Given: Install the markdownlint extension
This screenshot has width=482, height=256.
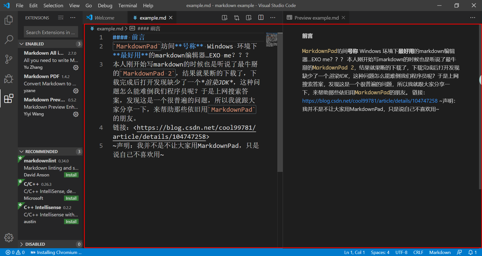Looking at the screenshot, I should click(x=71, y=175).
